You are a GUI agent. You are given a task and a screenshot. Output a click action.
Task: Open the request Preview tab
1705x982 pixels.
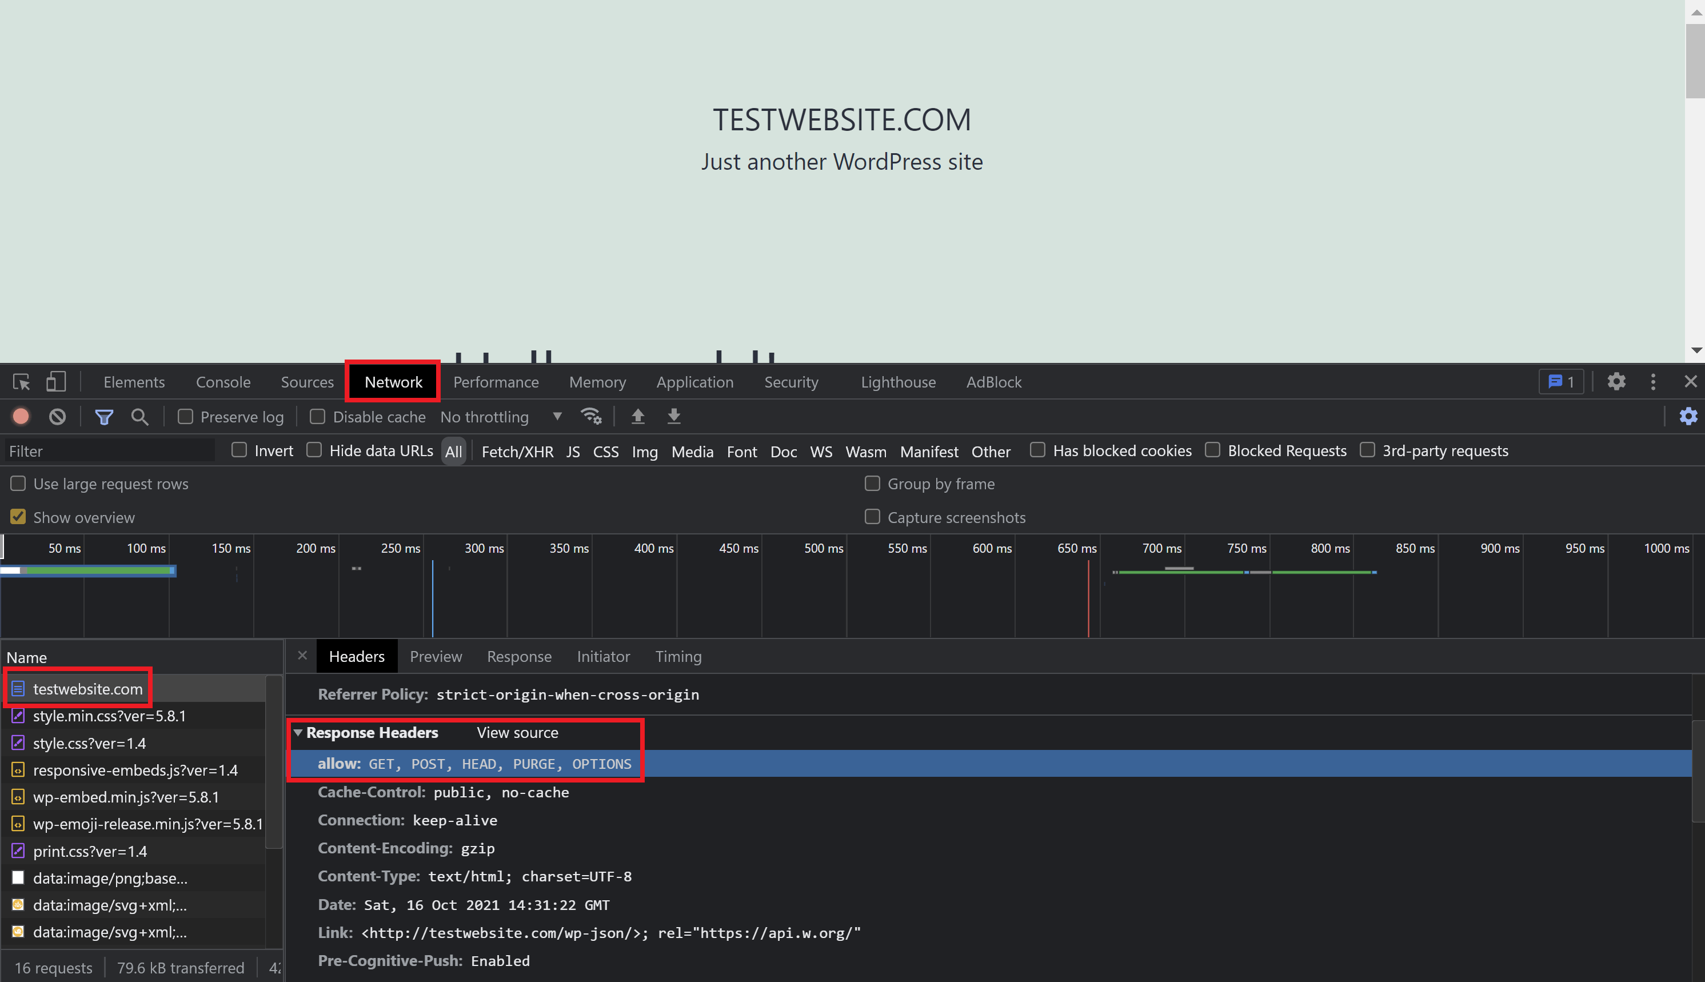tap(436, 656)
